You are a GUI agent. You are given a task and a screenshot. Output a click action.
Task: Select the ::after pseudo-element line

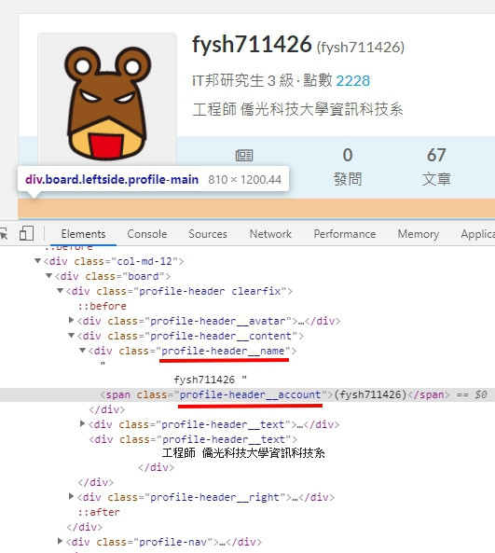tap(99, 512)
